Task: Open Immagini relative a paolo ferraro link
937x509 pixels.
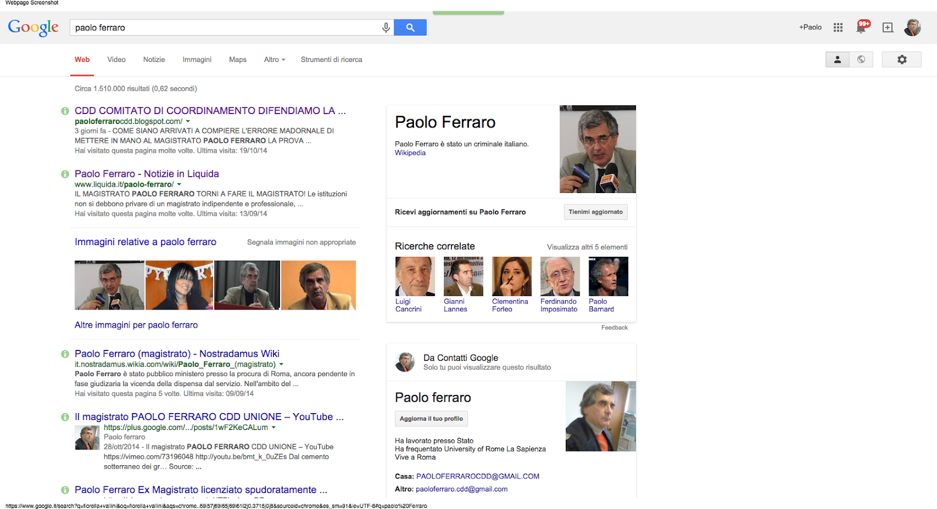Action: (x=145, y=242)
